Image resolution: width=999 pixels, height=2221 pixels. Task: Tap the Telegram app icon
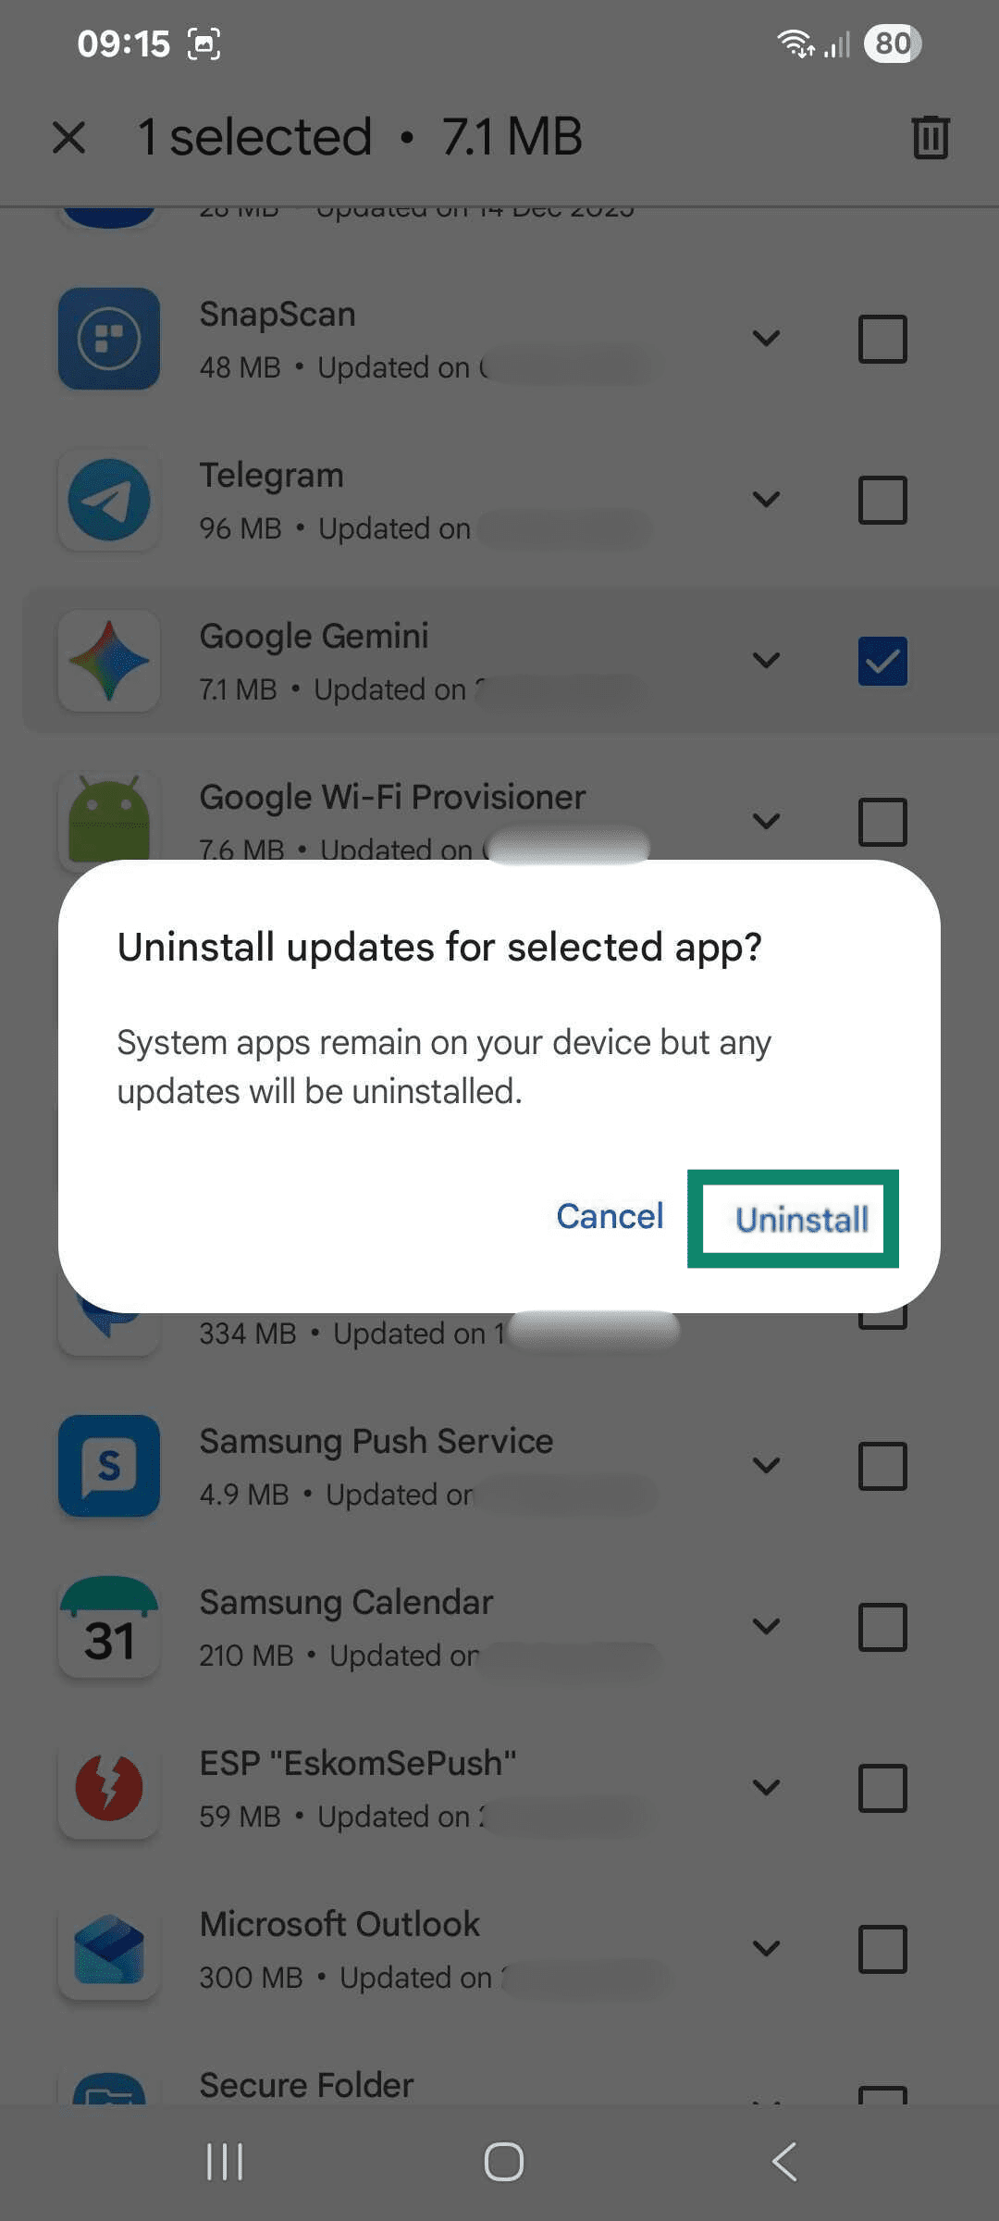click(109, 500)
